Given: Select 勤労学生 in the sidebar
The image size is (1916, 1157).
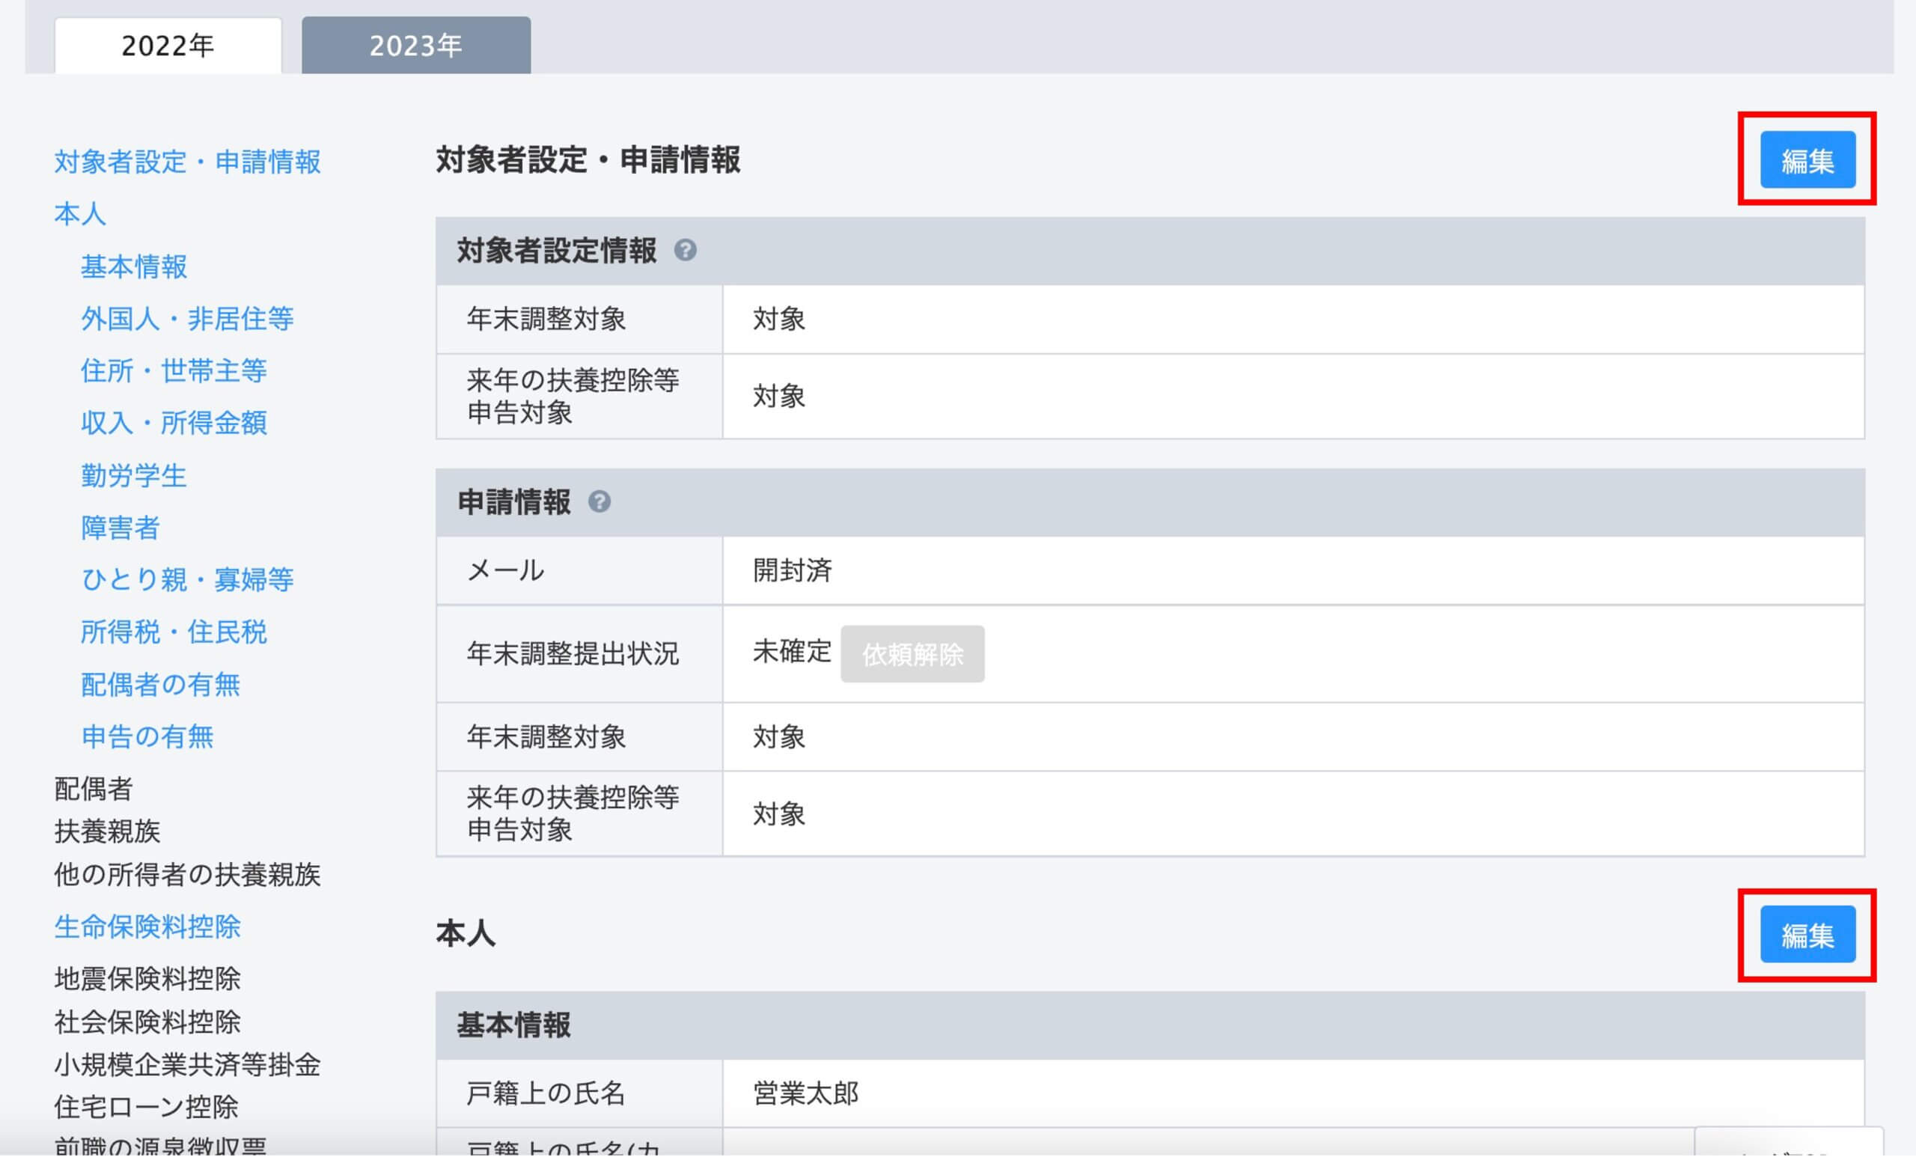Looking at the screenshot, I should pyautogui.click(x=134, y=476).
